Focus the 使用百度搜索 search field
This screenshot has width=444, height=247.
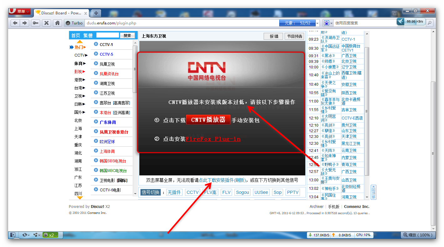click(x=365, y=23)
